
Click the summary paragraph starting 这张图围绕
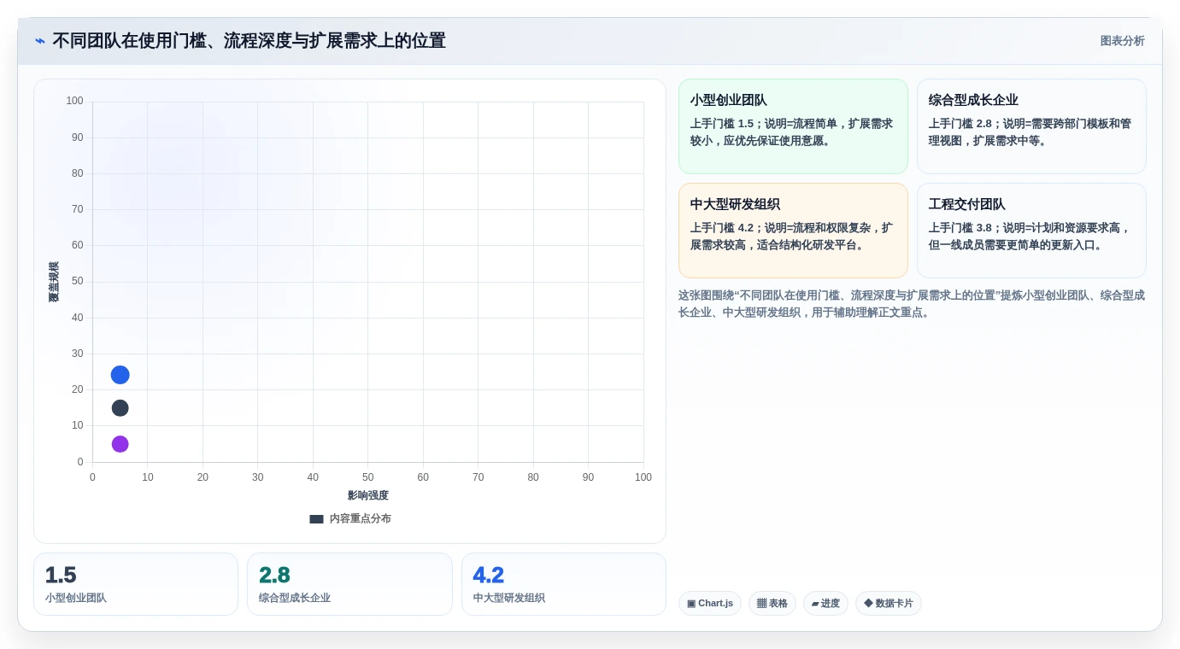tap(912, 303)
